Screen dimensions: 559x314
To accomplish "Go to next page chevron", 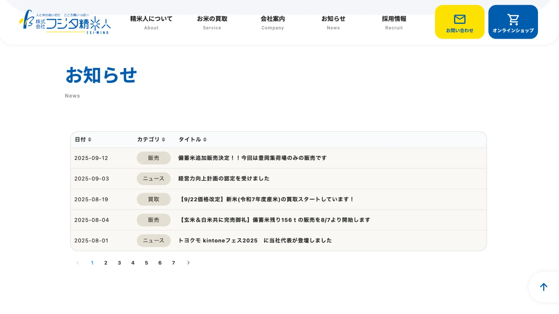I will pyautogui.click(x=188, y=263).
